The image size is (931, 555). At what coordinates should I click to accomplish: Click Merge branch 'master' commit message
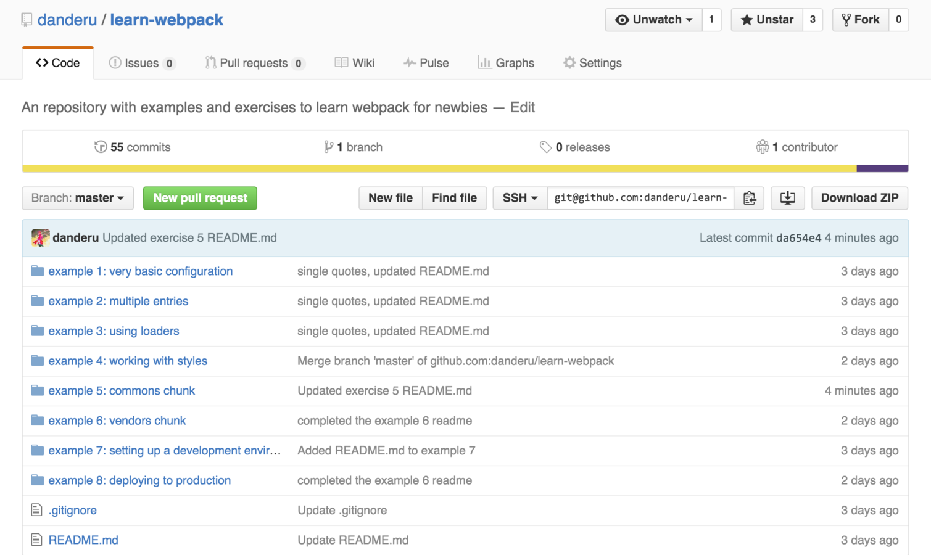tap(455, 361)
